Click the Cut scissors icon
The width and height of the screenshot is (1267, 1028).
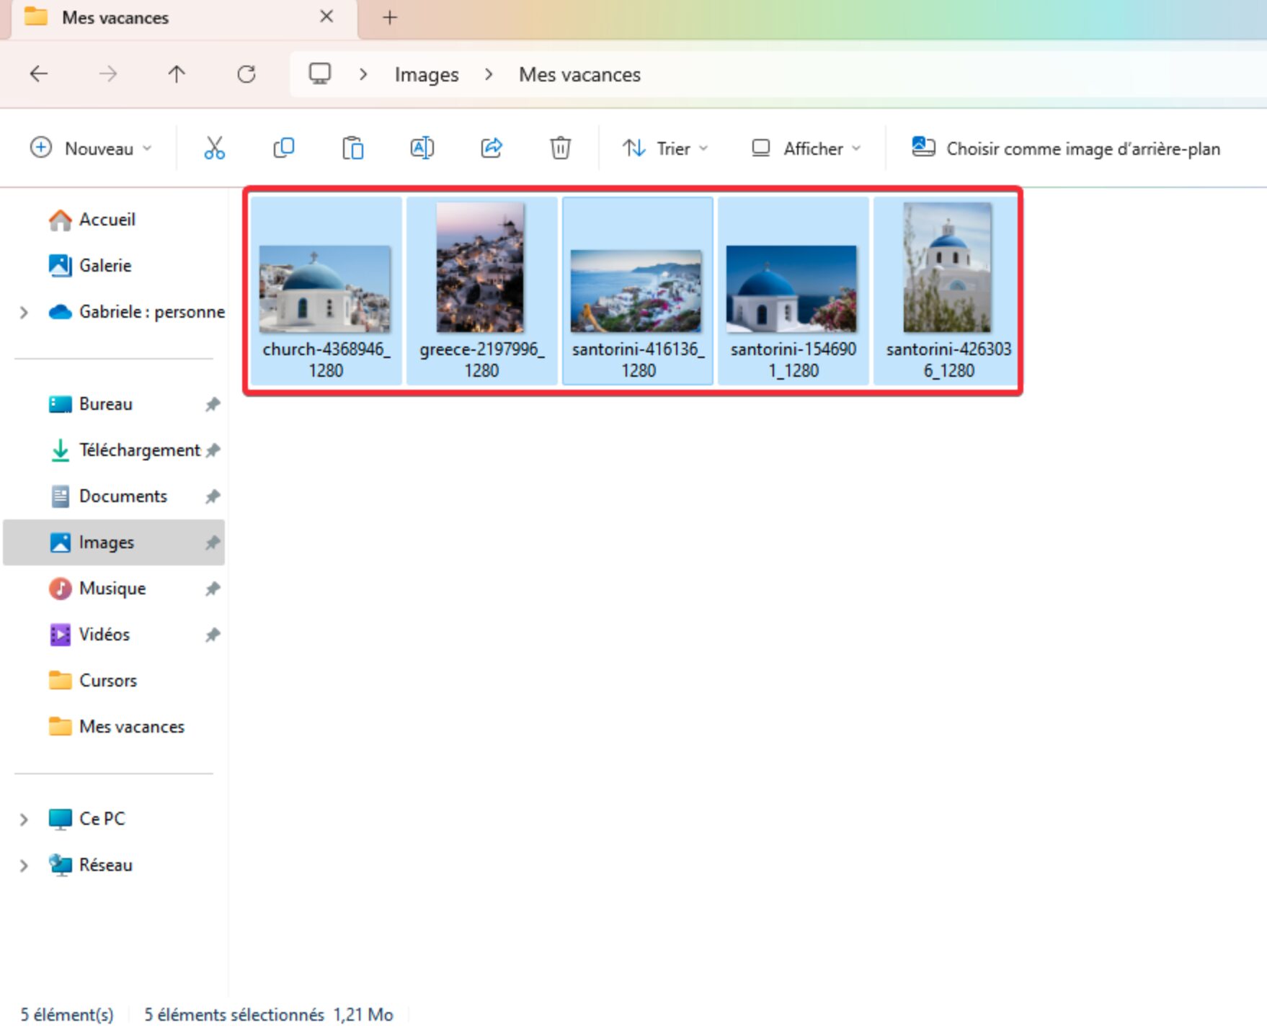point(214,148)
